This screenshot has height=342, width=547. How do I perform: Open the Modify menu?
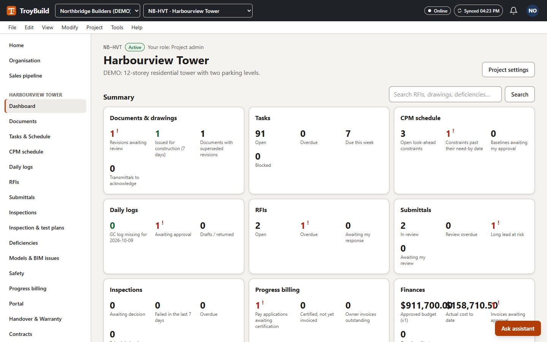click(x=70, y=27)
